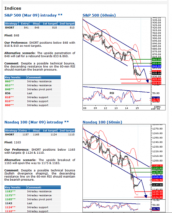
Task: Click the green 1183.00 label on Nasdaq chart
Action: pos(157,168)
